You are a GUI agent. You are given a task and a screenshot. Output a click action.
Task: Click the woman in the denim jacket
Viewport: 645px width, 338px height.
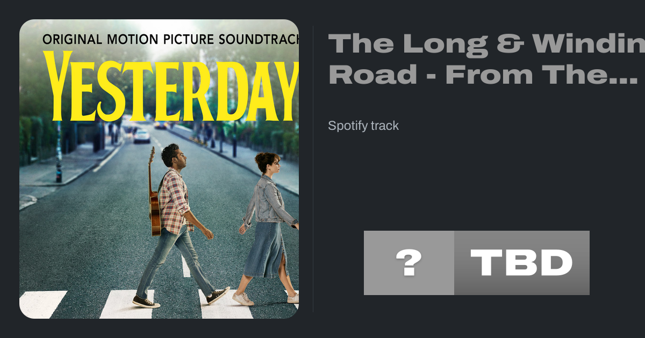267,204
